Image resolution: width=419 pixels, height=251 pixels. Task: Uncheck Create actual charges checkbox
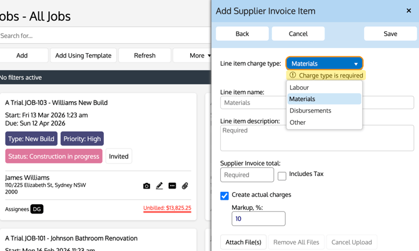tap(225, 195)
